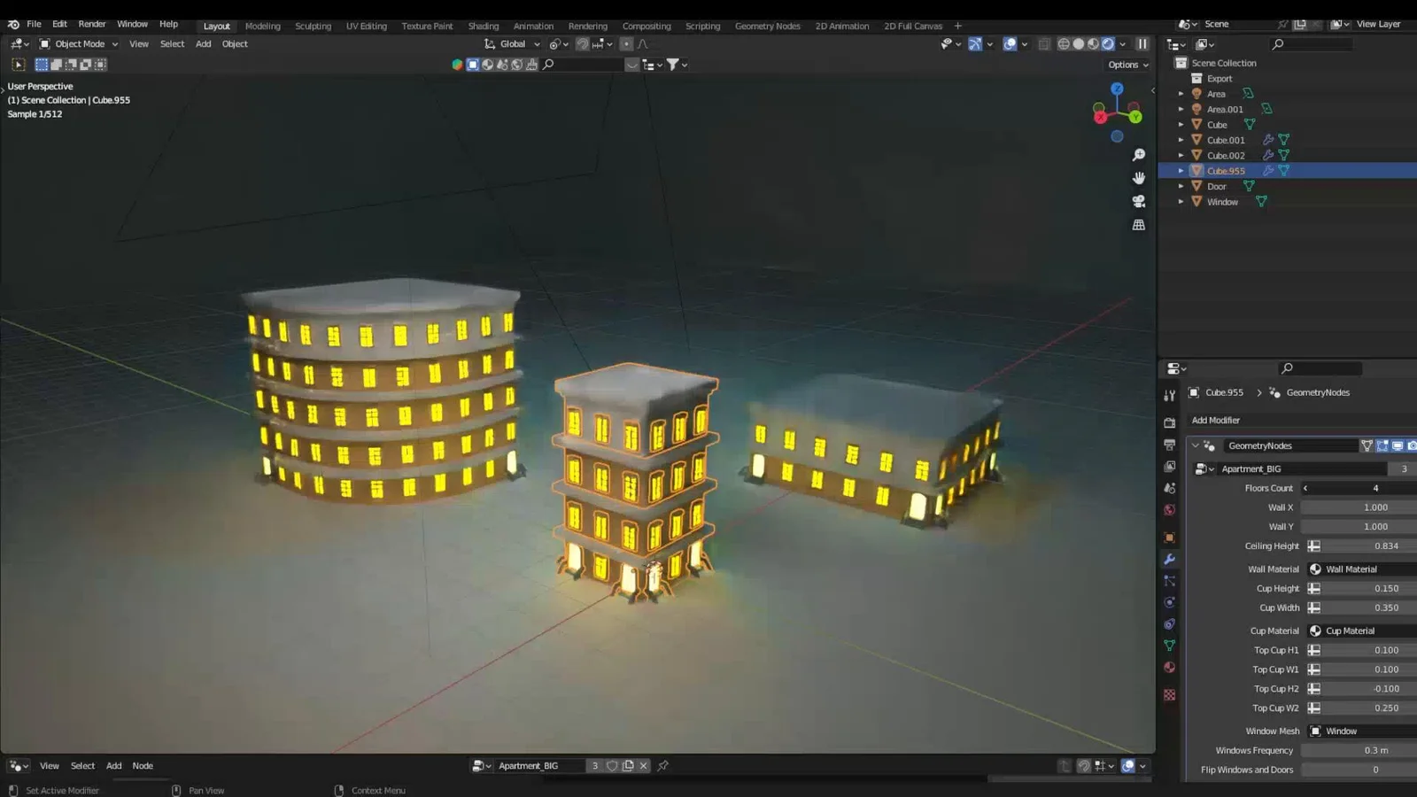1417x797 pixels.
Task: Click the Add Modifier button
Action: click(x=1215, y=421)
